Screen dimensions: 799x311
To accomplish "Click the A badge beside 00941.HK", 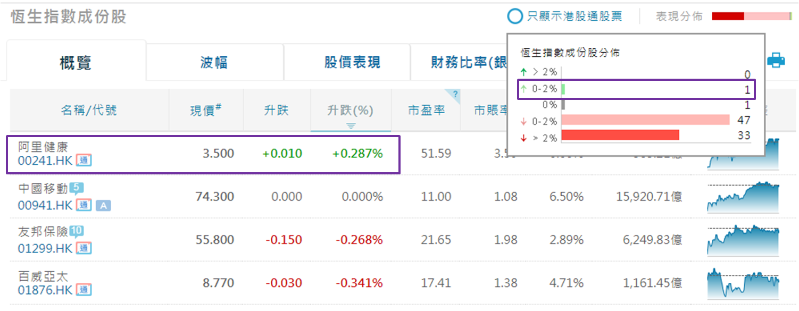I will point(103,205).
